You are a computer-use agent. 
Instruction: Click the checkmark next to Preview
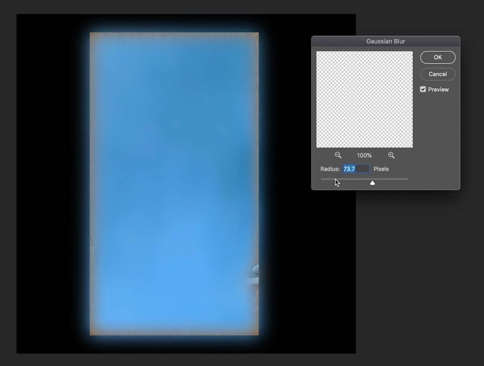click(423, 89)
